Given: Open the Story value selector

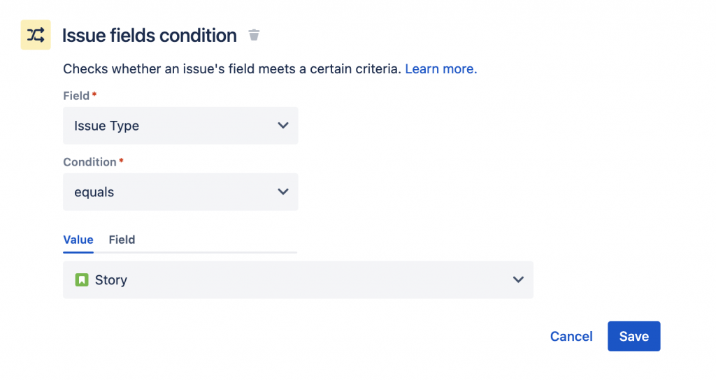Looking at the screenshot, I should tap(298, 280).
